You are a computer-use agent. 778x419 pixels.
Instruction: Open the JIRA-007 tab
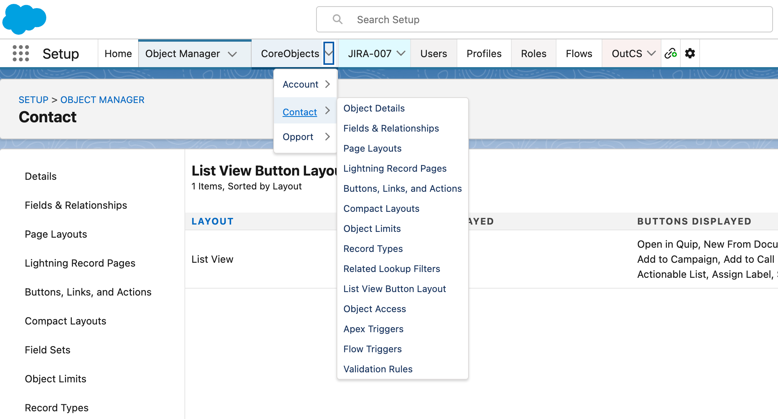[x=370, y=54]
